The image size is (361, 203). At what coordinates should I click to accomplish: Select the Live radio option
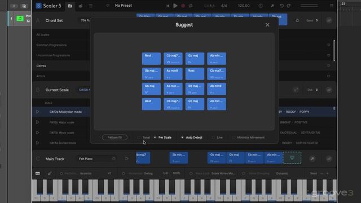click(x=213, y=138)
